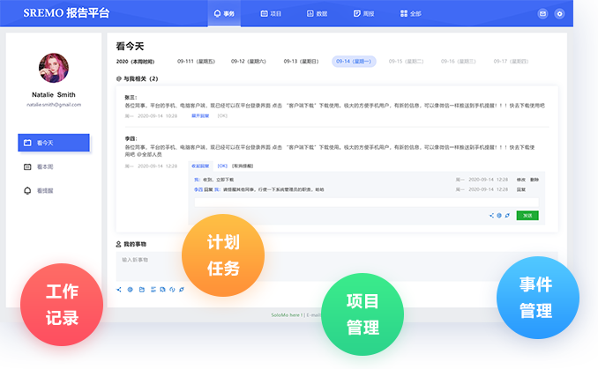The image size is (598, 369).
Task: Expand replies on 张三's message
Action: [x=200, y=115]
